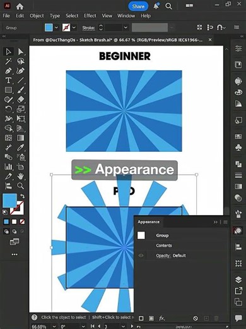Enable Draw Normal mode

click(6, 232)
